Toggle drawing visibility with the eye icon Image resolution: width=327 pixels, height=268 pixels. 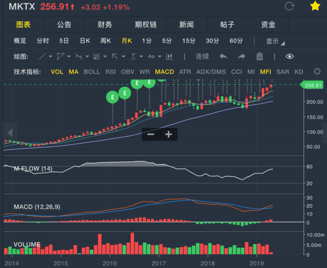click(x=289, y=56)
